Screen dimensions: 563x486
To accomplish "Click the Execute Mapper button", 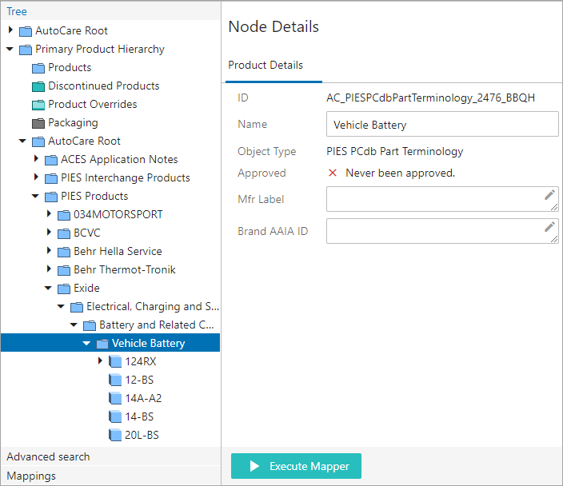I will 296,466.
